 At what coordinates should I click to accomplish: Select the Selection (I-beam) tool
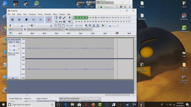pos(56,18)
